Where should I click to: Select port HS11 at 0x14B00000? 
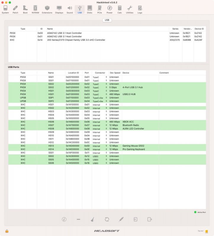[x=107, y=139]
